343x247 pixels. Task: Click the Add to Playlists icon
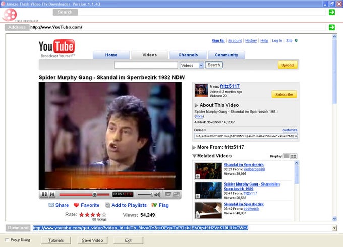pyautogui.click(x=107, y=205)
